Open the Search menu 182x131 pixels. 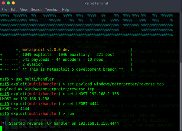[x=36, y=9]
